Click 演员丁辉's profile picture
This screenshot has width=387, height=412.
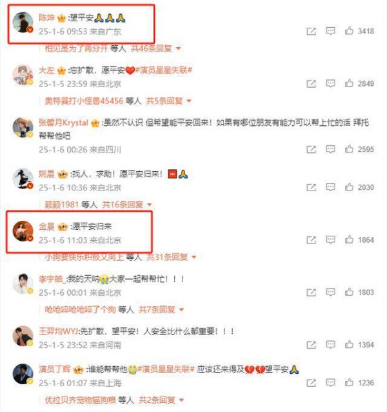(x=23, y=374)
